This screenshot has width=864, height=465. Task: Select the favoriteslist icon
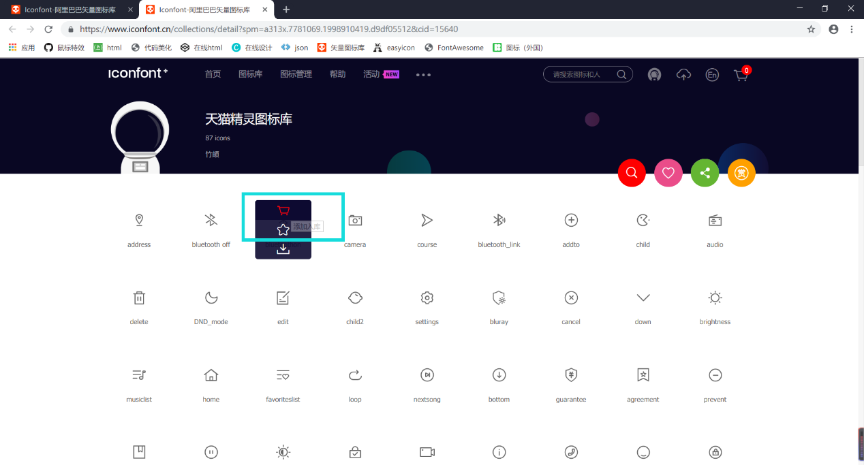(x=283, y=375)
